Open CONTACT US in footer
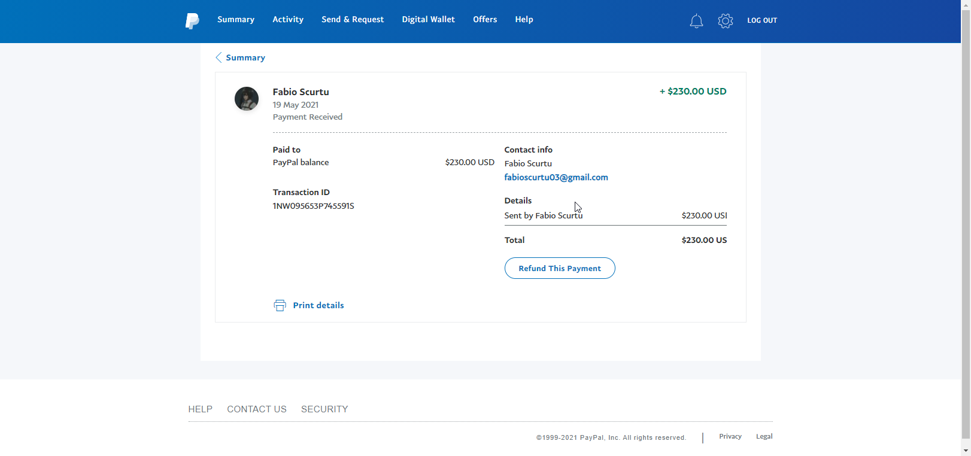This screenshot has width=971, height=456. (x=257, y=409)
